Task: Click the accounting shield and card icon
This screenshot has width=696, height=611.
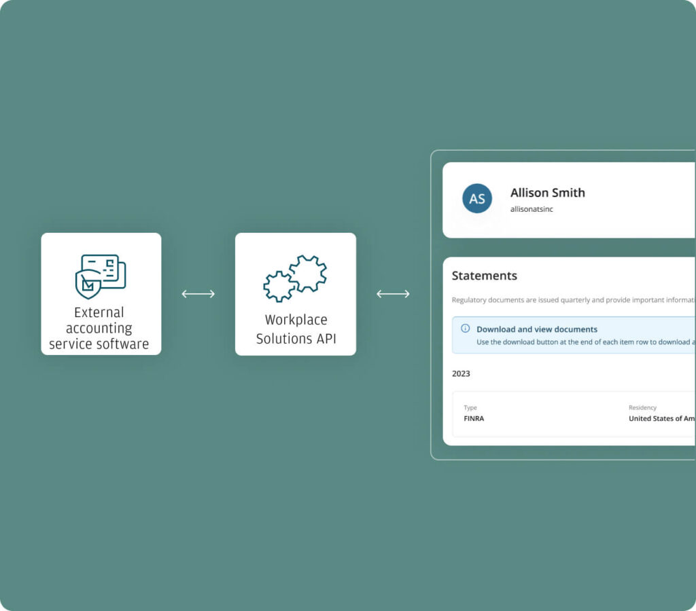Action: tap(101, 276)
